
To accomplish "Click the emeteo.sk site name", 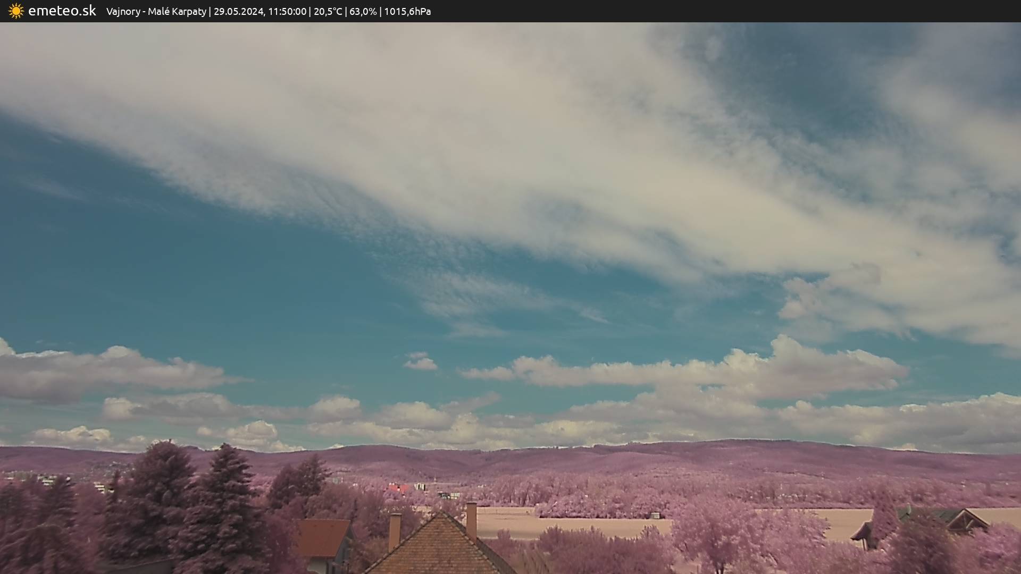I will (62, 11).
